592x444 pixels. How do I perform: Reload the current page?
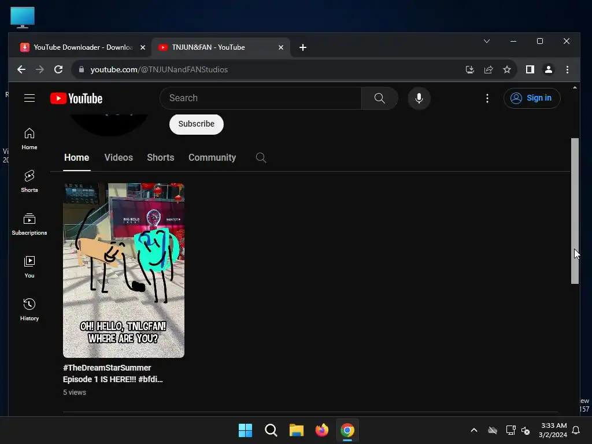pos(58,69)
